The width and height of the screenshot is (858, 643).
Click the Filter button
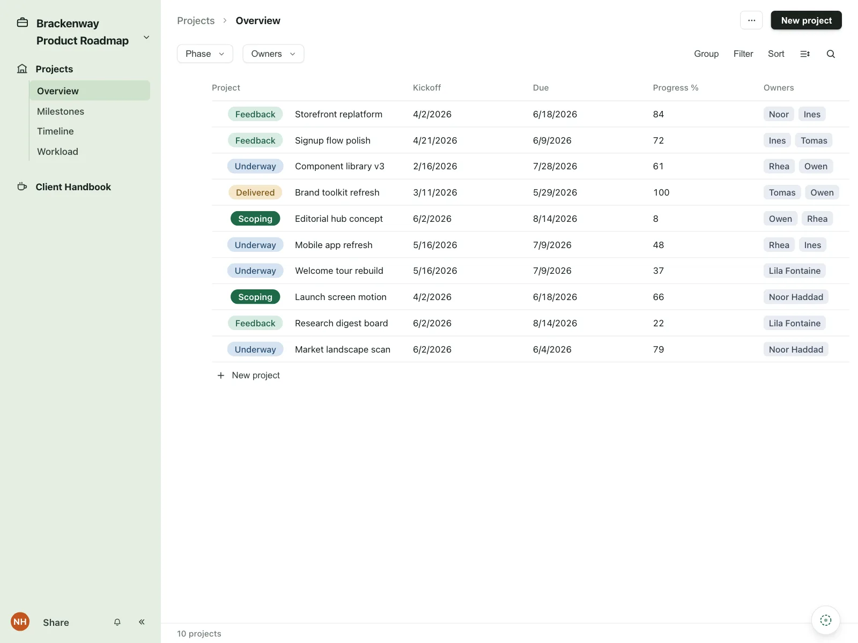tap(743, 54)
